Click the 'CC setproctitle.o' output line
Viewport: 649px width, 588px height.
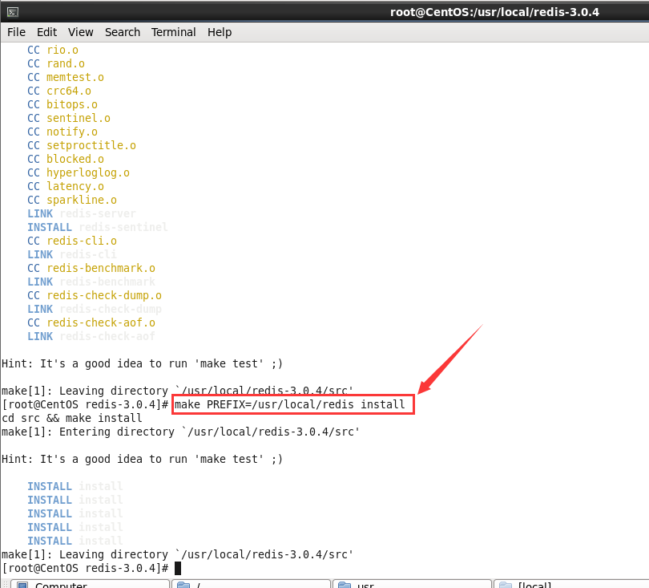tap(82, 146)
